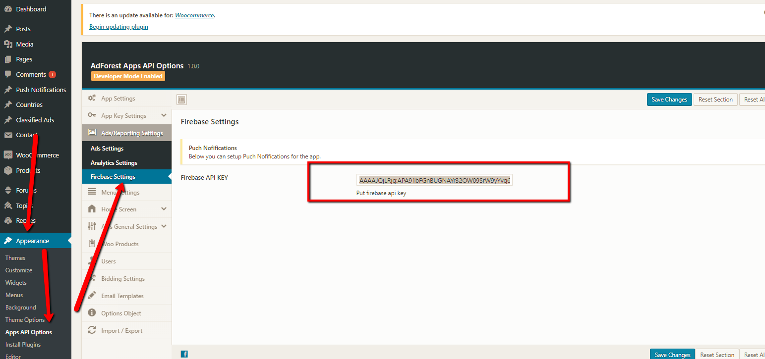Open Themes under Appearance

(x=15, y=258)
